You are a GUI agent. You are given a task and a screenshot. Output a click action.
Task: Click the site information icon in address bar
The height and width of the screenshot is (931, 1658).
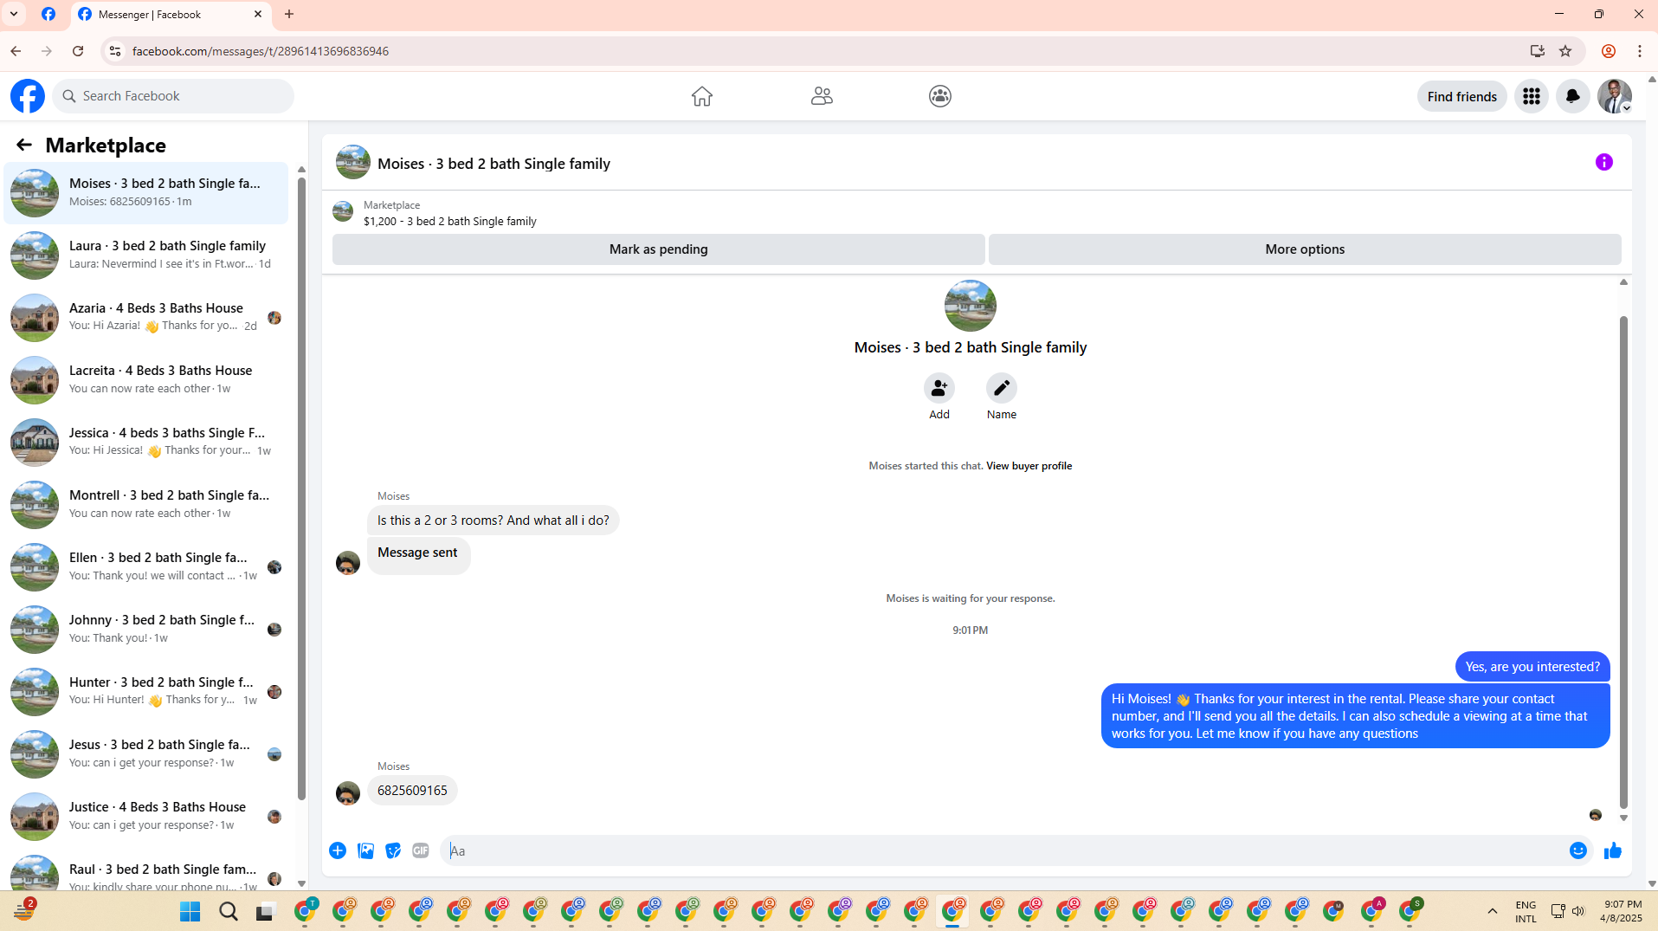point(114,51)
